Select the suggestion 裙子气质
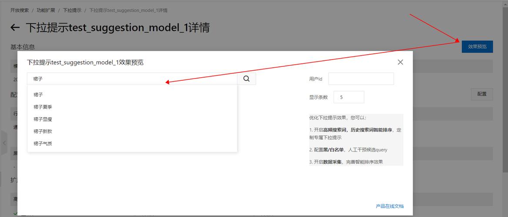This screenshot has height=217, width=508. click(132, 144)
